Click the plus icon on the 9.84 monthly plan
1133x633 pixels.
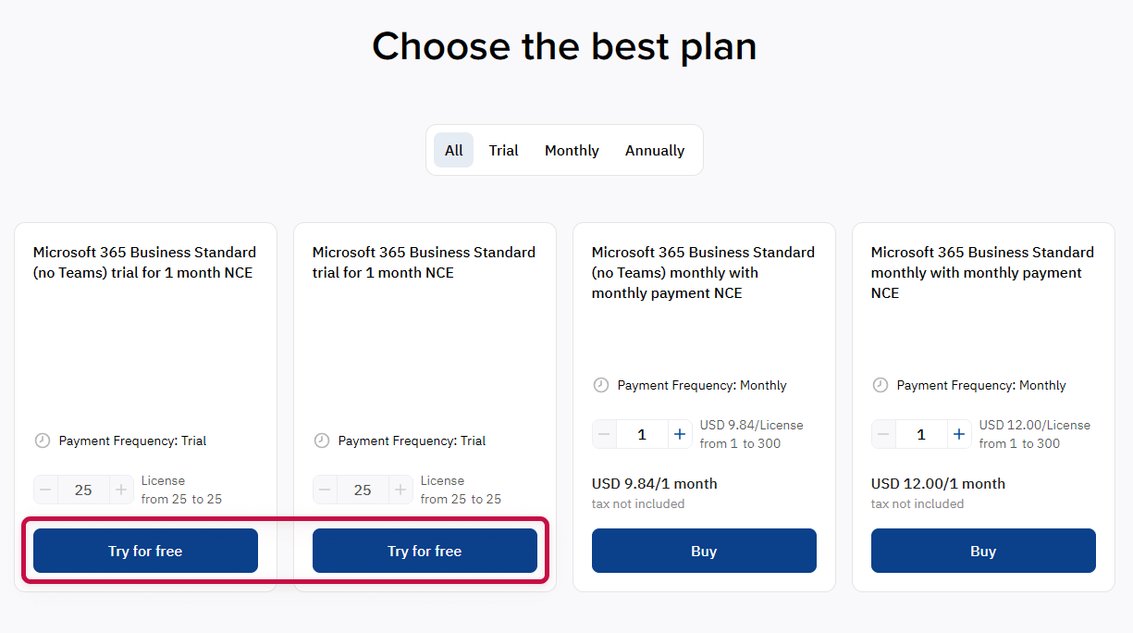[x=680, y=433]
